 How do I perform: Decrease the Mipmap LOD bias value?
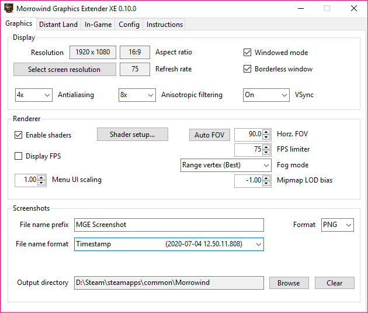tap(266, 184)
